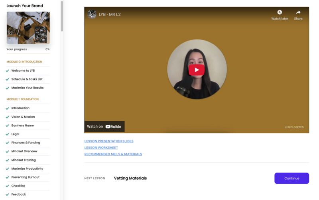Open the Maximize Productivity lesson

pyautogui.click(x=27, y=169)
